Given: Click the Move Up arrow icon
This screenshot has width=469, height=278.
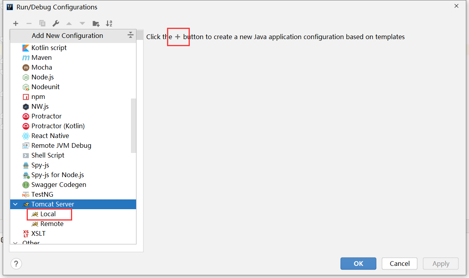Looking at the screenshot, I should (x=69, y=23).
